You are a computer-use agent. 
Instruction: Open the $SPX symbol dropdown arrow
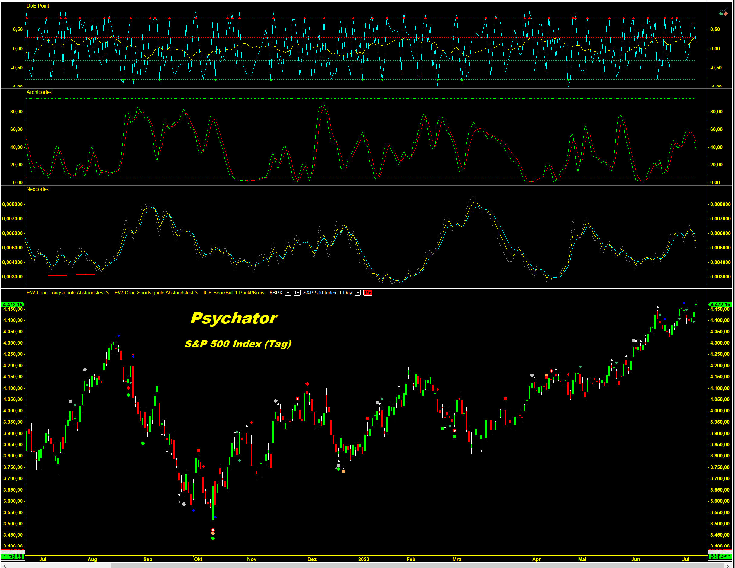pyautogui.click(x=288, y=293)
